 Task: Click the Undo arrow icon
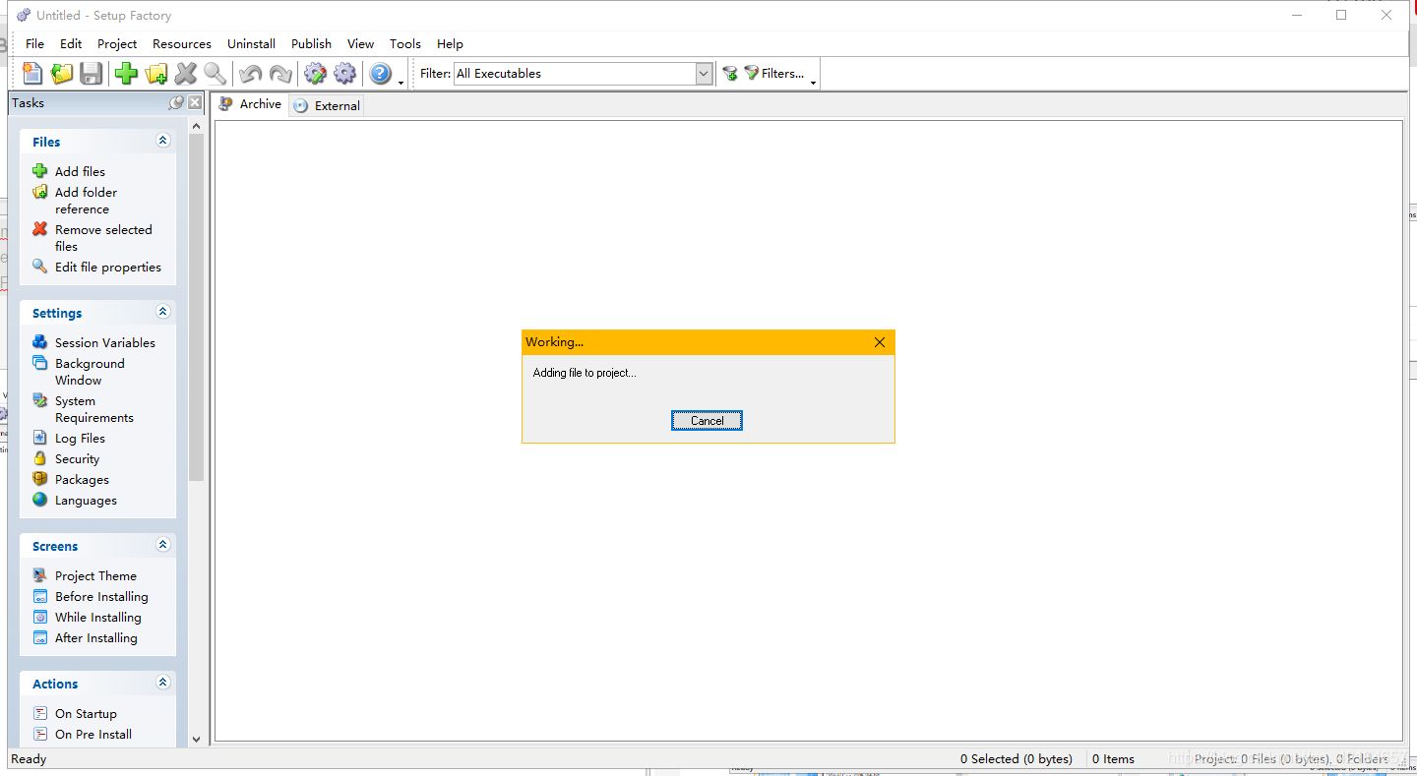coord(251,73)
